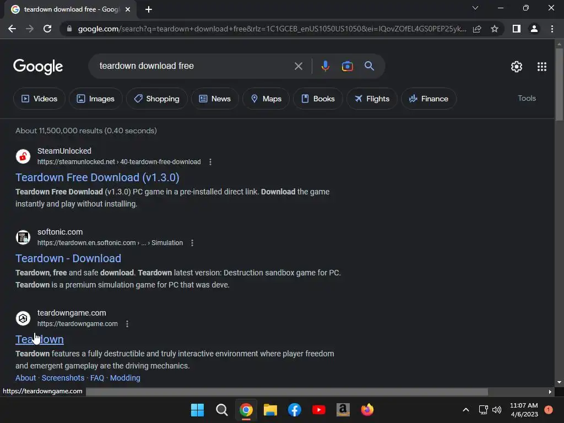Click the forward navigation arrow
Viewport: 564px width, 423px height.
pyautogui.click(x=30, y=29)
